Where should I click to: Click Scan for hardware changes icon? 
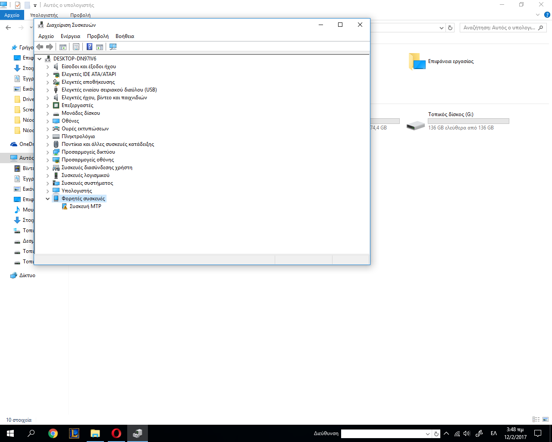pos(113,47)
